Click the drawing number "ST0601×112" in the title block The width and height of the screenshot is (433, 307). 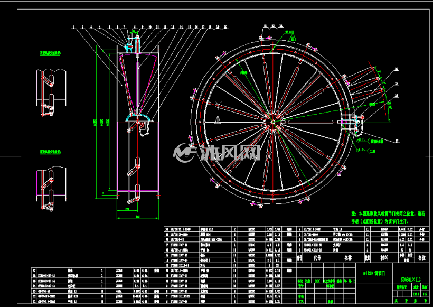[411, 280]
